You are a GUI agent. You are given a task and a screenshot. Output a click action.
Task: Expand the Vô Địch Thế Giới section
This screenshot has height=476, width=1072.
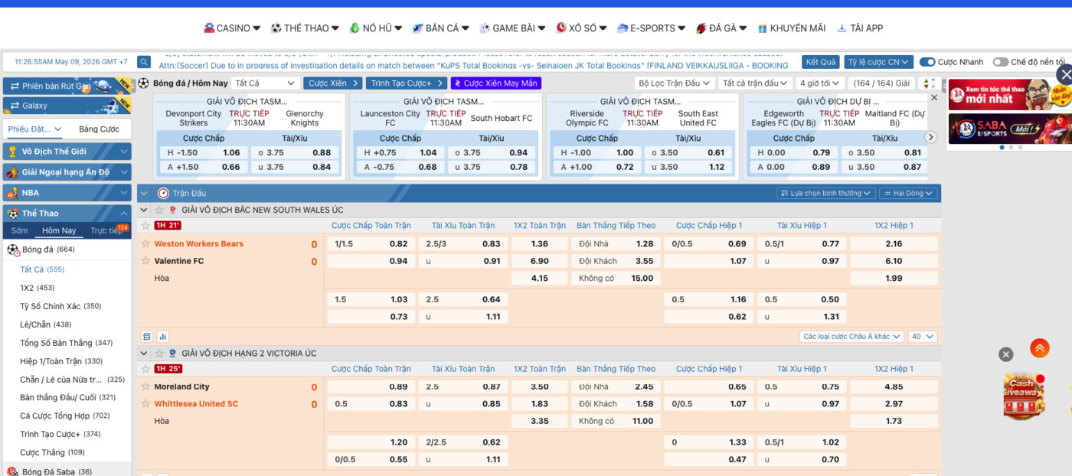click(67, 152)
